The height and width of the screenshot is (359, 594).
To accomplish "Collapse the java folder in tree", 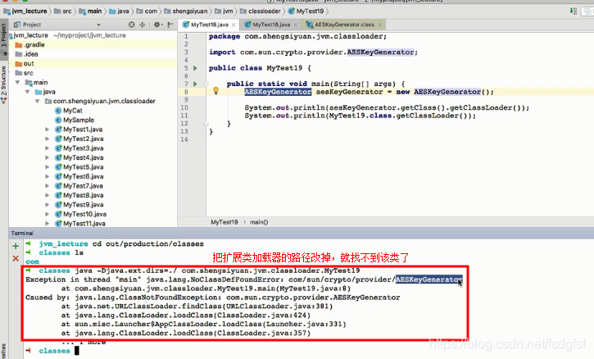I will pos(27,92).
